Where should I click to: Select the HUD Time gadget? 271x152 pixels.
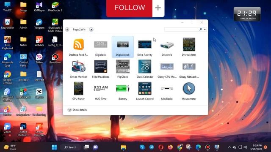[x=101, y=91]
